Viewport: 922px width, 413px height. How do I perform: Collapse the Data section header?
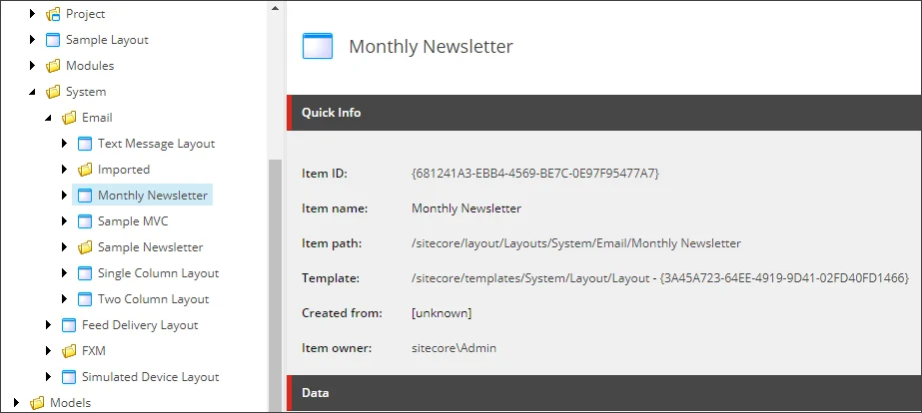tap(604, 392)
